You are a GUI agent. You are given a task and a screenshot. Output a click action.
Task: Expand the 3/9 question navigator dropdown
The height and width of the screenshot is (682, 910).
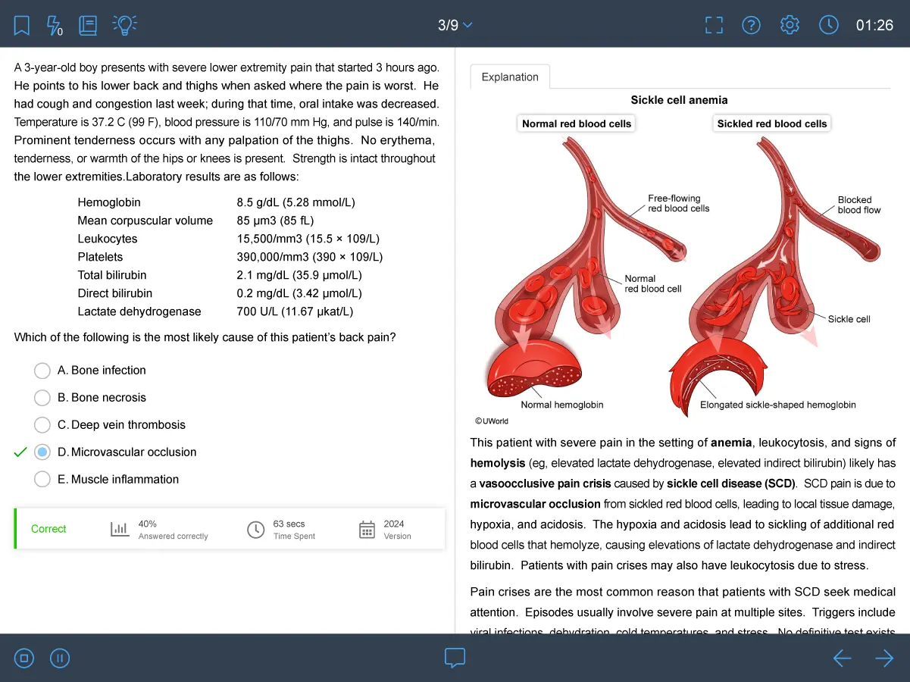455,25
